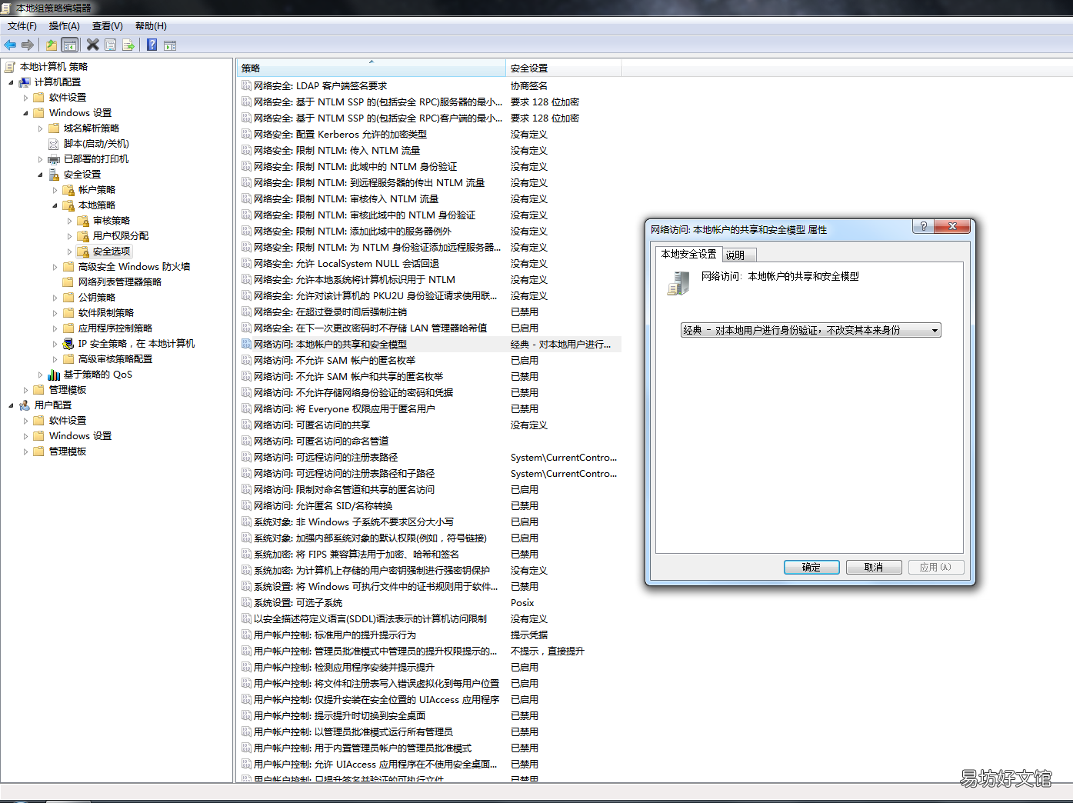This screenshot has height=803, width=1073.
Task: Click the 计算机配置 computer icon
Action: tap(25, 82)
